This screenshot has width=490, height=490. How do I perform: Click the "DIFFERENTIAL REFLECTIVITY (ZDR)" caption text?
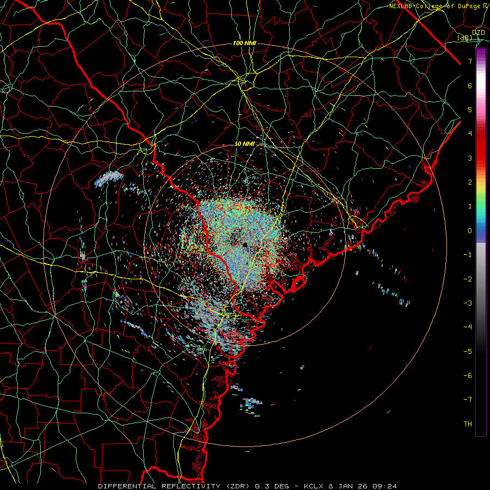pos(175,486)
